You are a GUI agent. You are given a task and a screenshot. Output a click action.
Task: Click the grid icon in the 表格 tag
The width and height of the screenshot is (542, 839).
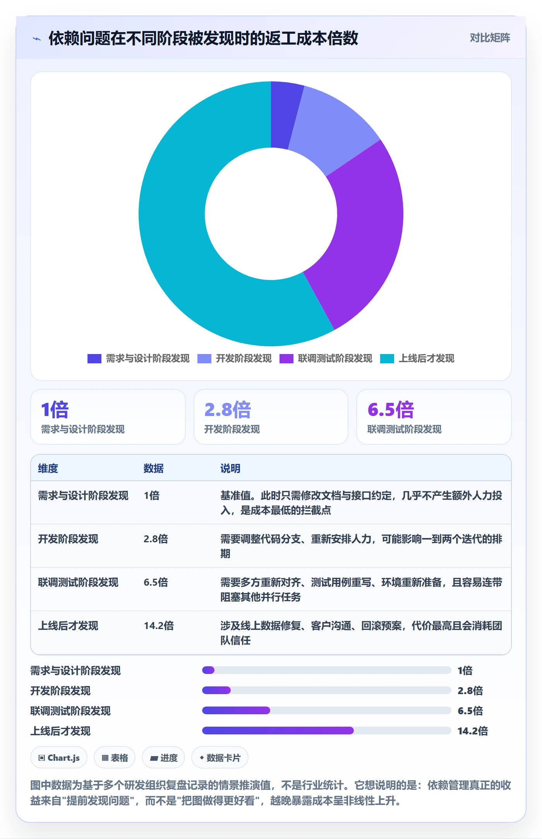pyautogui.click(x=105, y=758)
